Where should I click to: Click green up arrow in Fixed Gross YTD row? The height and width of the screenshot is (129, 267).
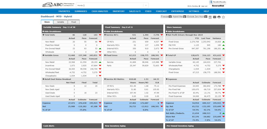tap(223, 42)
